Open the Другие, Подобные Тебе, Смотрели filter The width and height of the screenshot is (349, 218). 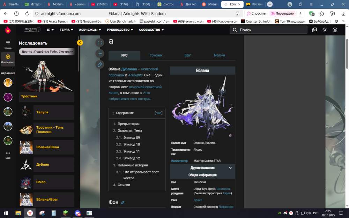[47, 51]
